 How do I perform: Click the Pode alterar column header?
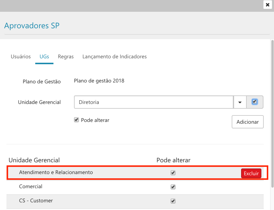(x=173, y=160)
